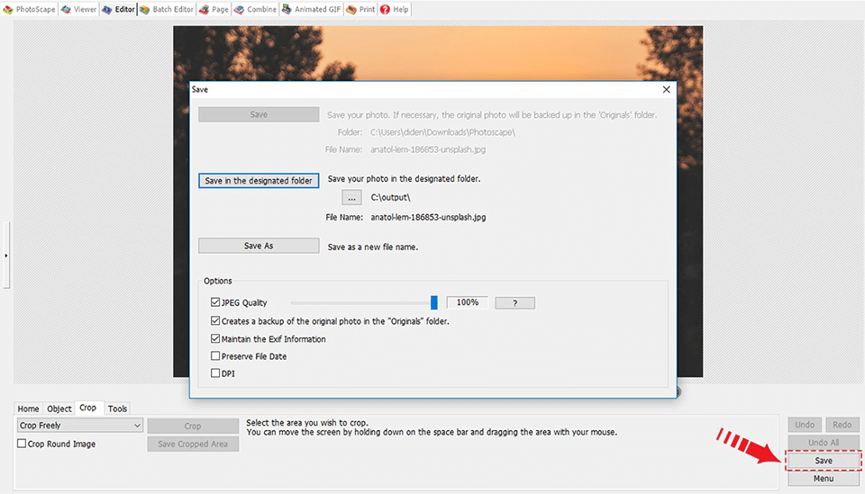Click the folder browse (...) button

point(351,198)
